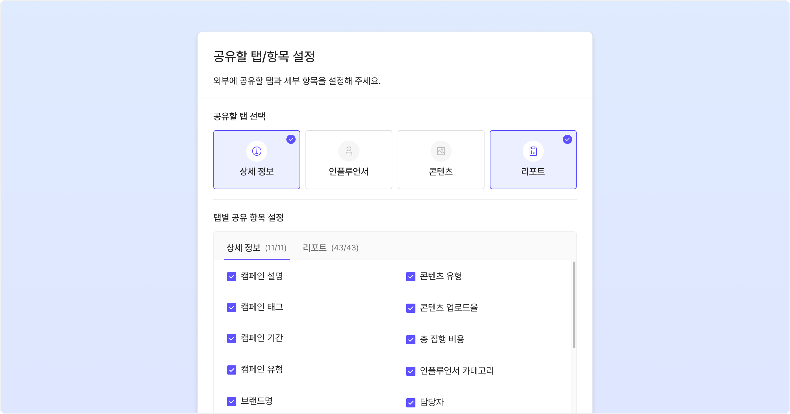Click the clipboard icon on 리포트 card

[533, 151]
